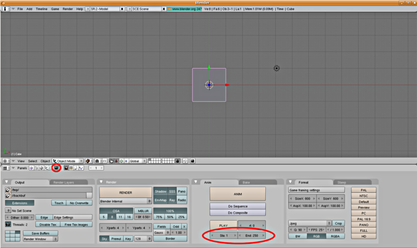Open the Jpeg file format dropdown
The image size is (417, 248).
[x=310, y=224]
